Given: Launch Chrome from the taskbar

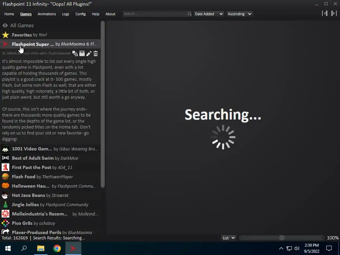Looking at the screenshot, I should pyautogui.click(x=57, y=248).
